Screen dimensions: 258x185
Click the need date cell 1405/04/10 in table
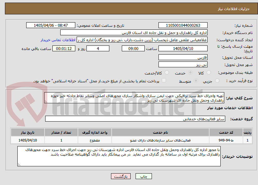click(28, 140)
